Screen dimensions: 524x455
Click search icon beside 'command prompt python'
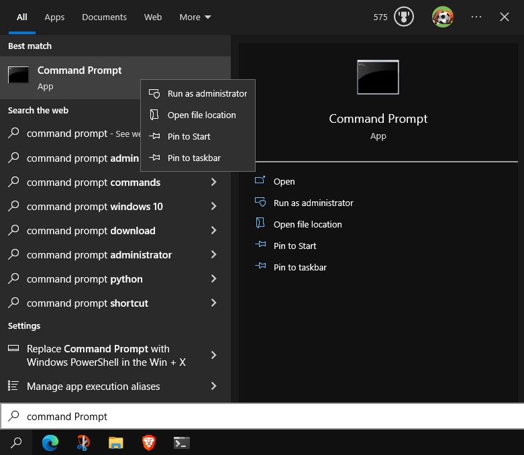point(13,278)
